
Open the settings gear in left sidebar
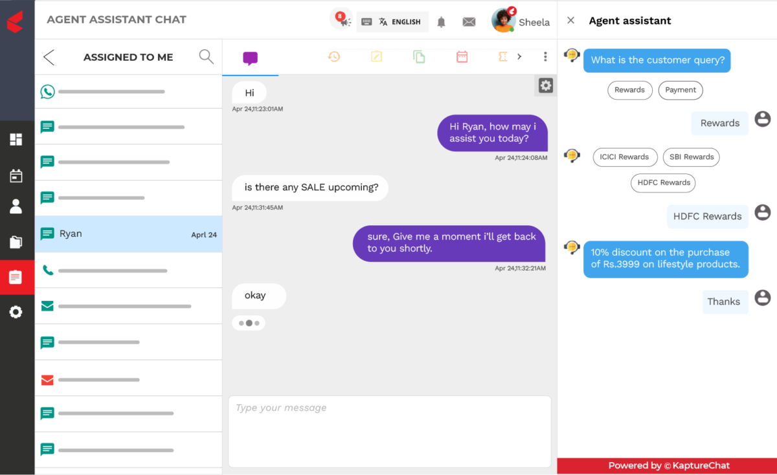coord(16,313)
